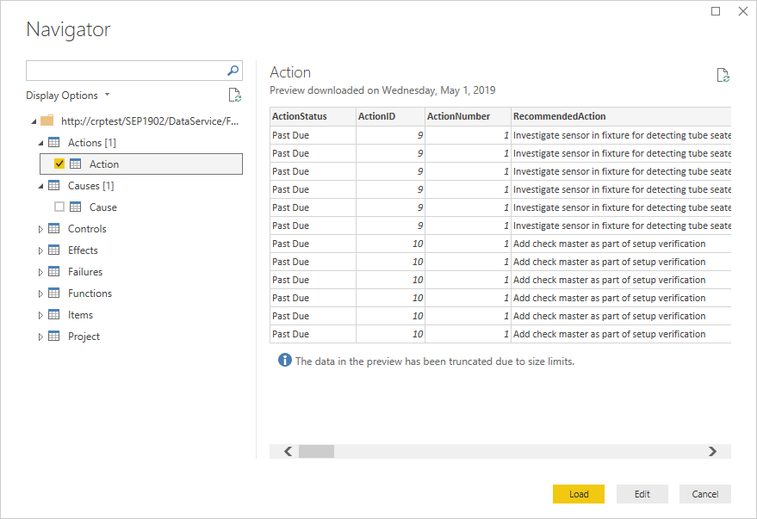Viewport: 757px width, 519px height.
Task: Expand the Project node
Action: (x=40, y=337)
